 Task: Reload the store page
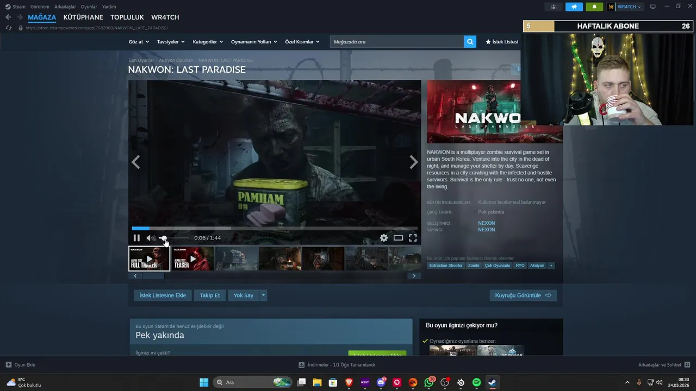point(8,28)
